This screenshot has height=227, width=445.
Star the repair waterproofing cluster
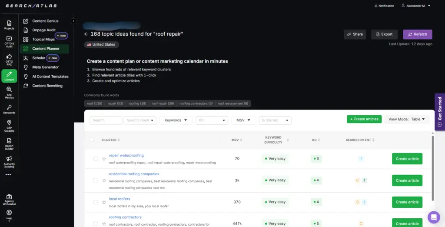pyautogui.click(x=104, y=159)
